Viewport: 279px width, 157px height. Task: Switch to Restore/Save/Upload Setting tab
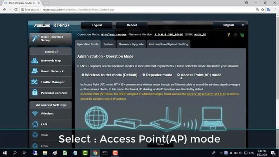[x=168, y=44]
